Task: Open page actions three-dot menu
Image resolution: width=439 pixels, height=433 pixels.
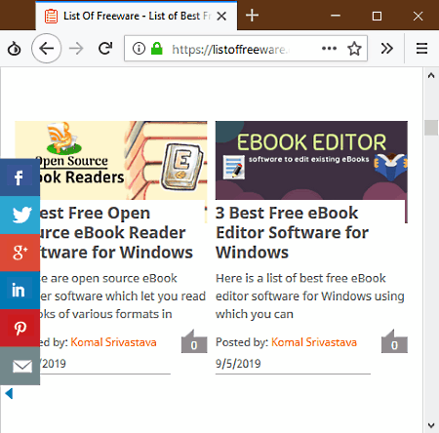Action: click(329, 49)
